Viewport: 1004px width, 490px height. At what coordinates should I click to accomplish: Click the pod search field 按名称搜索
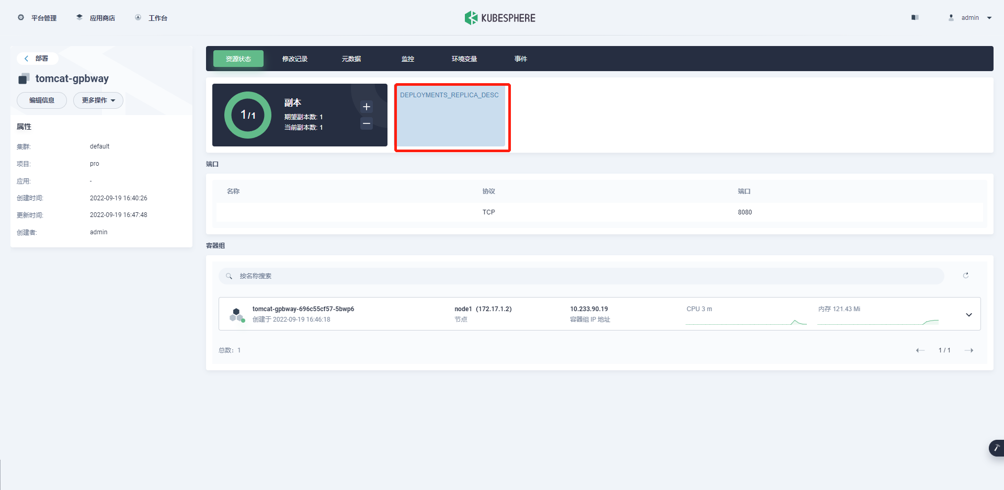pos(581,276)
